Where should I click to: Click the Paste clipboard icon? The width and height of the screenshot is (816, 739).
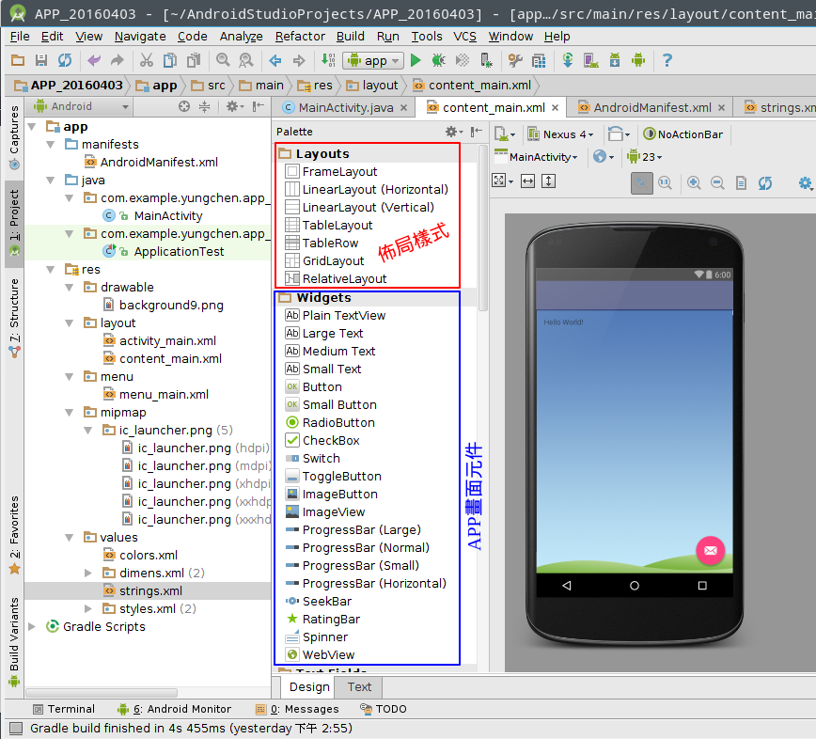click(x=194, y=60)
